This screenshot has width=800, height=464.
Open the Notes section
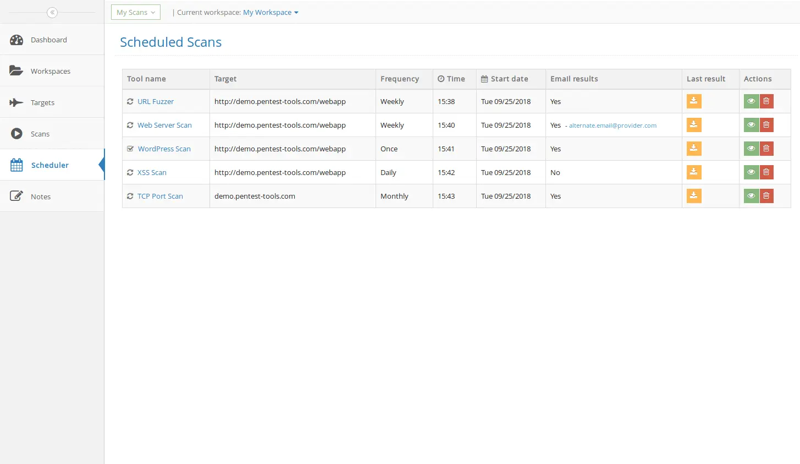[41, 196]
